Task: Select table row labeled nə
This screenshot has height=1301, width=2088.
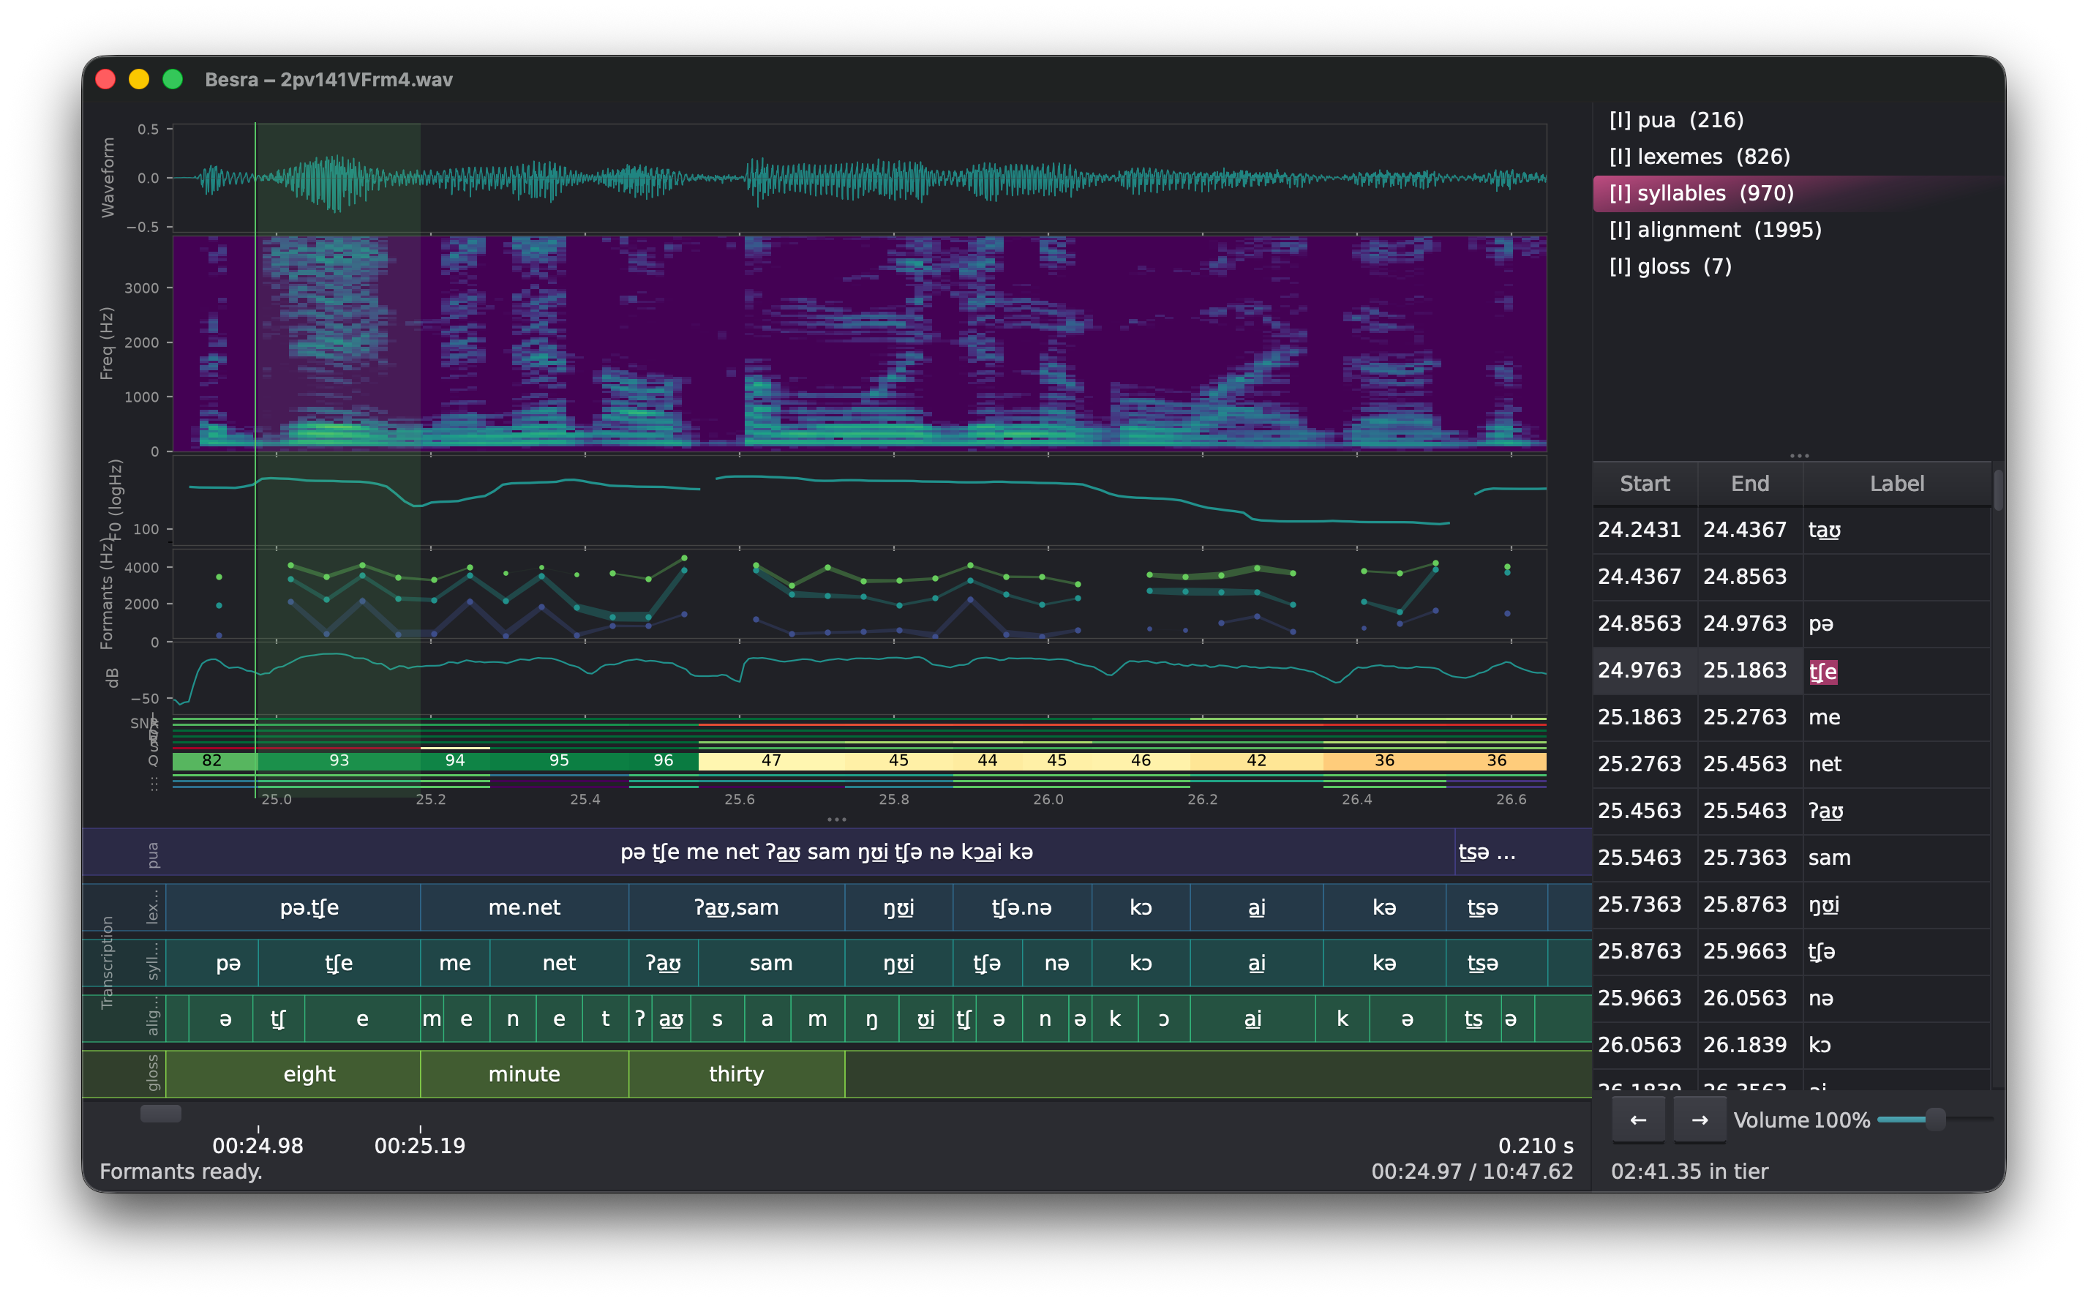Action: 1791,999
